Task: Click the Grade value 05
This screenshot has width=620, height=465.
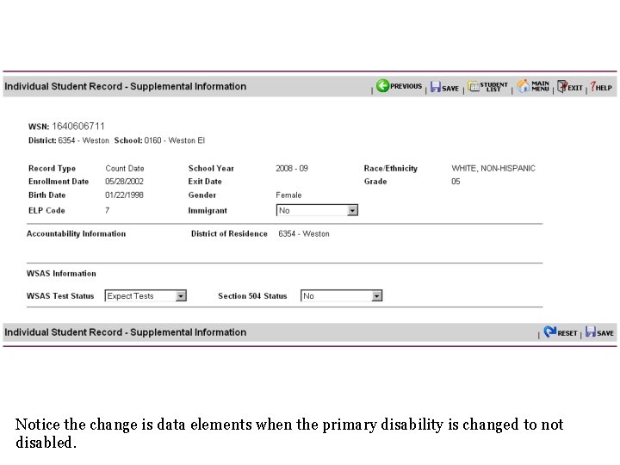Action: [456, 182]
